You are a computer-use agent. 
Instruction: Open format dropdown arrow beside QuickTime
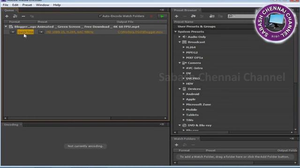point(13,32)
